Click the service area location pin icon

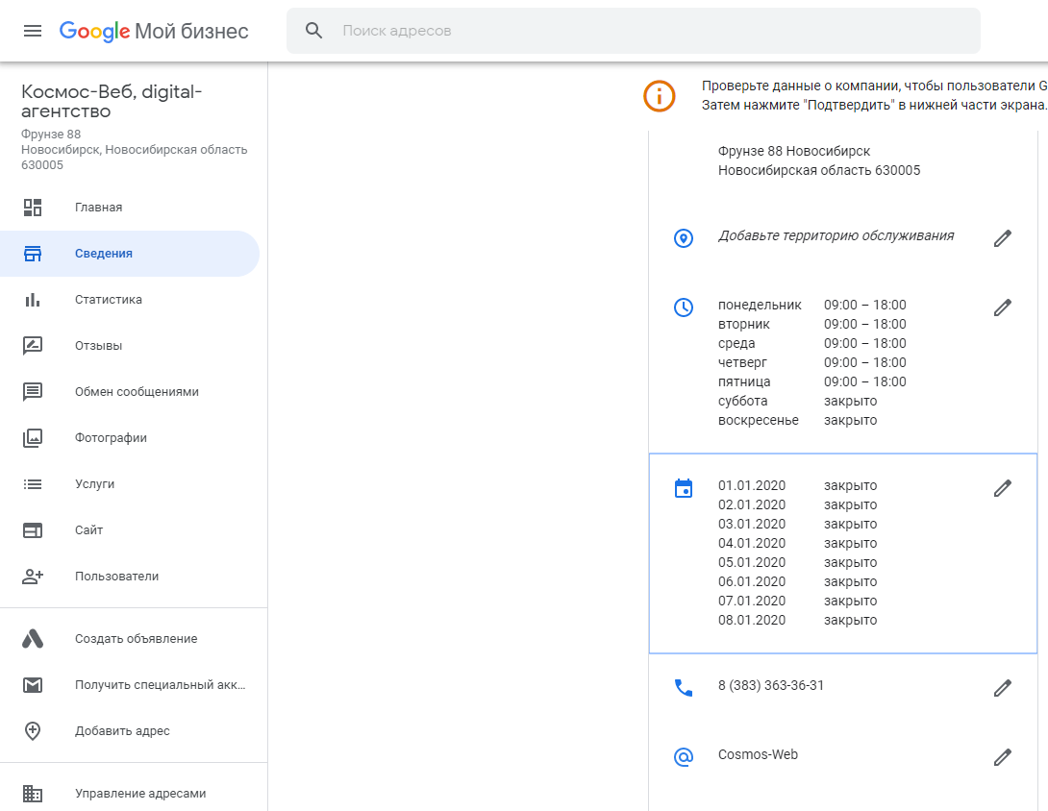683,237
